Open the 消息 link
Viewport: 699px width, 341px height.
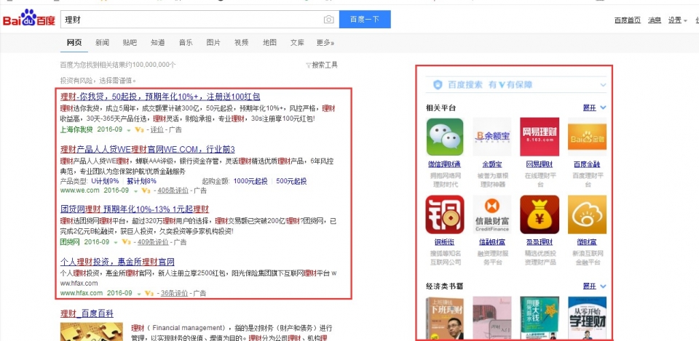tap(655, 20)
